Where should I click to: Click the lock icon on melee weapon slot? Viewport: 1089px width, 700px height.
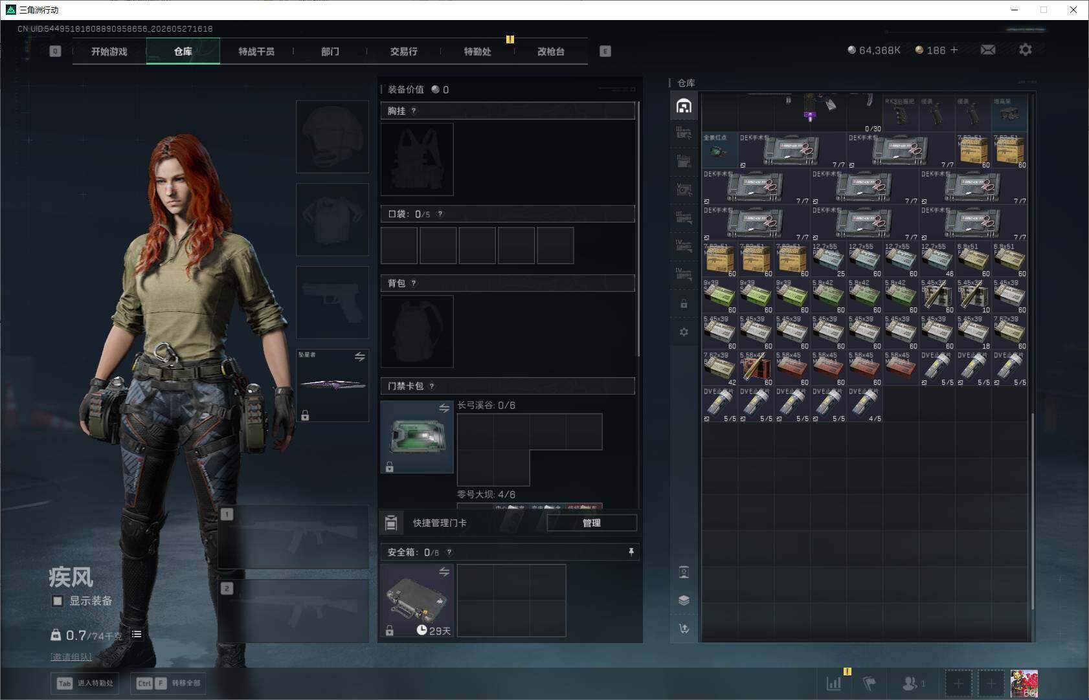click(x=305, y=415)
